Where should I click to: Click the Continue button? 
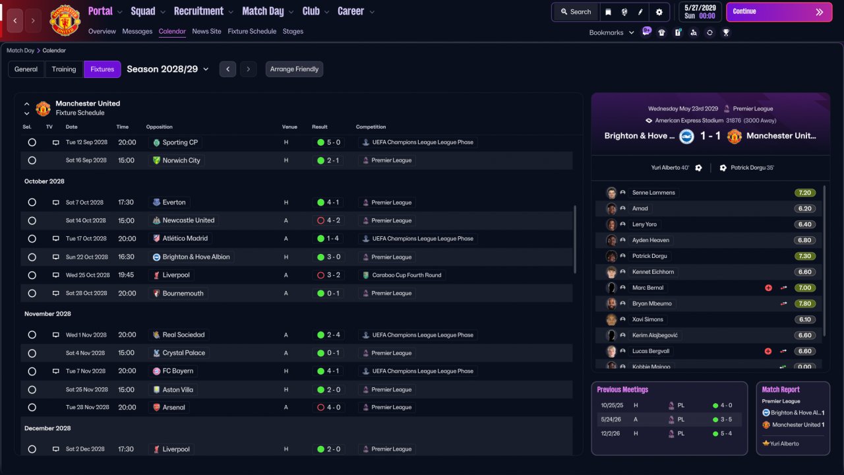tap(779, 12)
